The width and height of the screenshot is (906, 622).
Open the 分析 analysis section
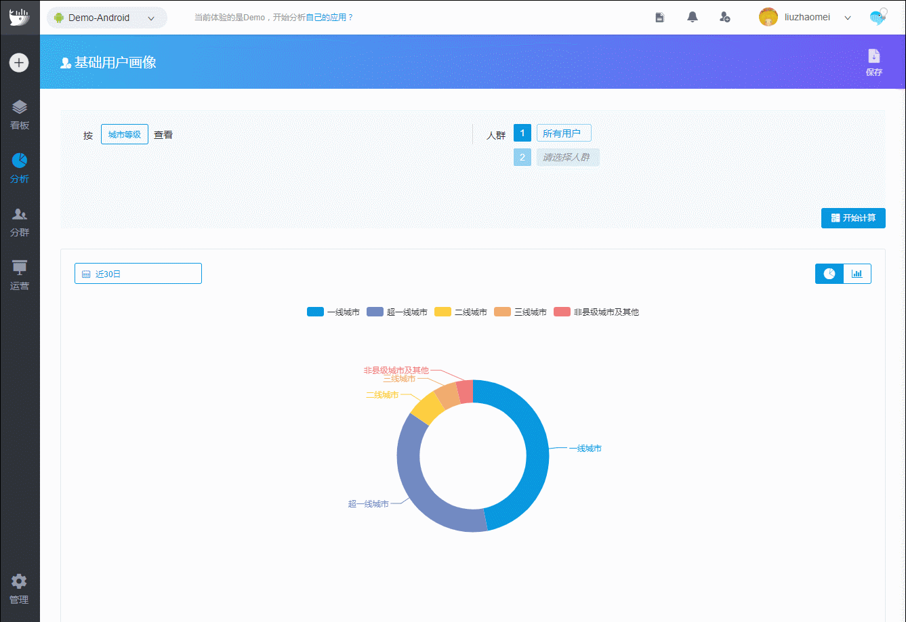(x=20, y=168)
